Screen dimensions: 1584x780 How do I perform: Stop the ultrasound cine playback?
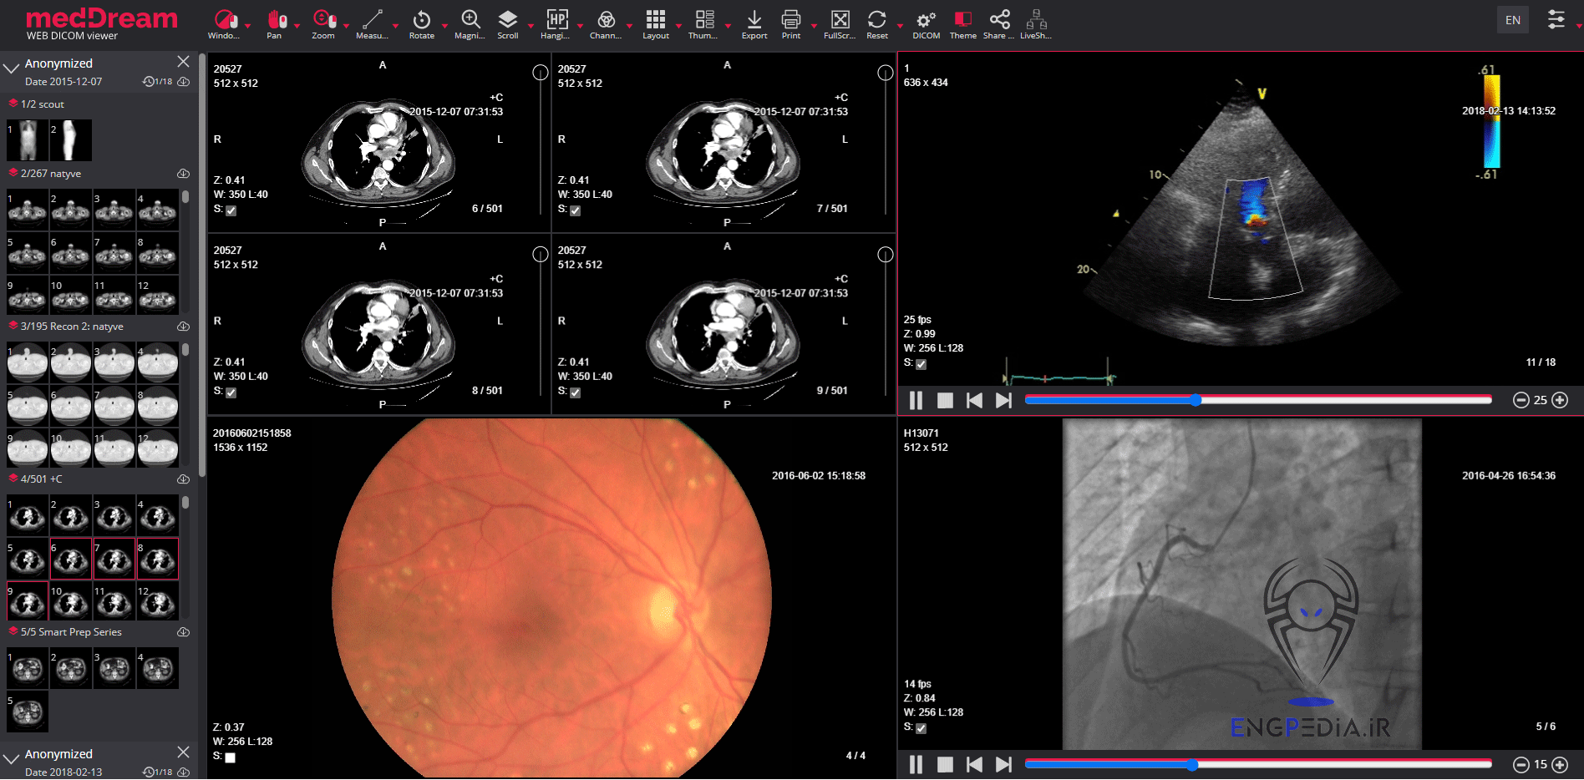[x=945, y=401]
